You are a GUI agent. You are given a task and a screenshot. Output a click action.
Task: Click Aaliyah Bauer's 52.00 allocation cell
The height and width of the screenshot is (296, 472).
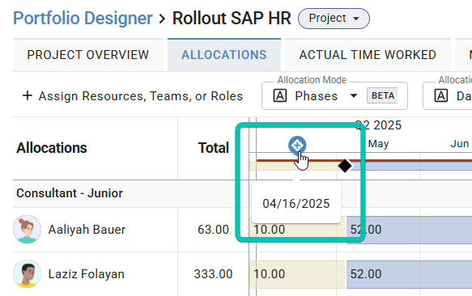409,230
